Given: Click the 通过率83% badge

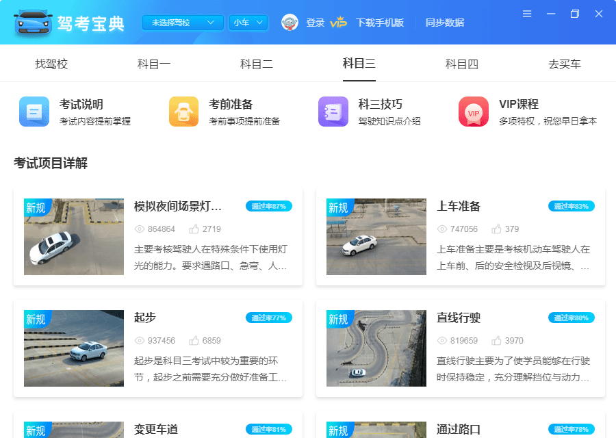Looking at the screenshot, I should (572, 206).
